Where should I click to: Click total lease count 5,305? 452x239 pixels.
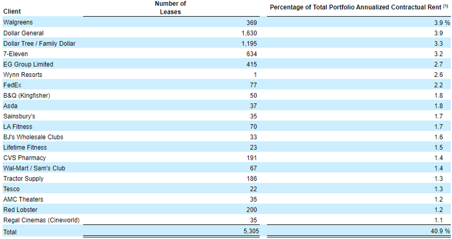coord(251,231)
